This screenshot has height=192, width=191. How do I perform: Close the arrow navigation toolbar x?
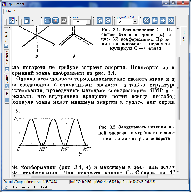[x=140, y=17]
